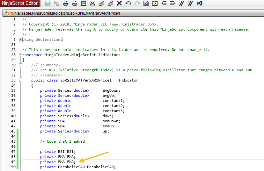Click 'down;' on line 40
This screenshot has width=264, height=171.
[x=108, y=116]
